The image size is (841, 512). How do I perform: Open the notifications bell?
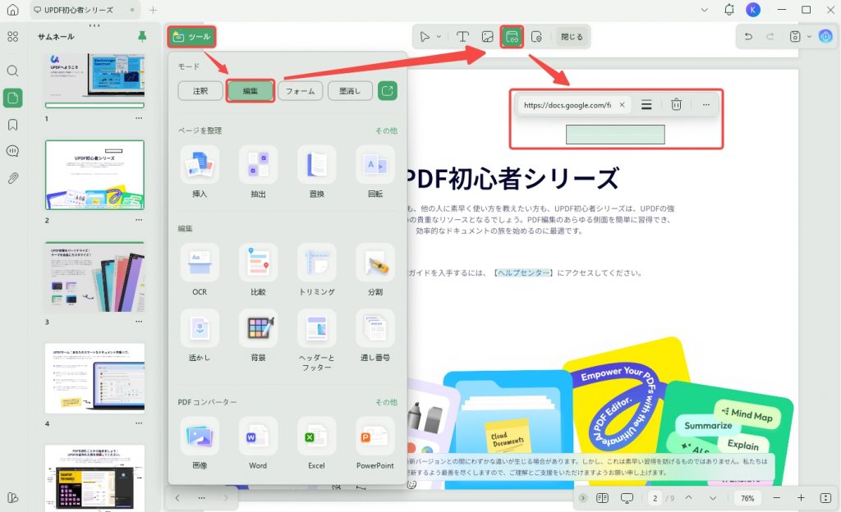(x=729, y=10)
